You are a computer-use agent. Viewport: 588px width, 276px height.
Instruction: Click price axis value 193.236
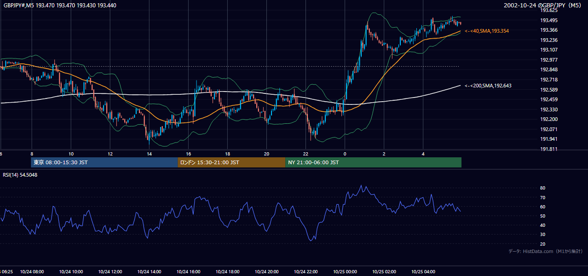(548, 40)
